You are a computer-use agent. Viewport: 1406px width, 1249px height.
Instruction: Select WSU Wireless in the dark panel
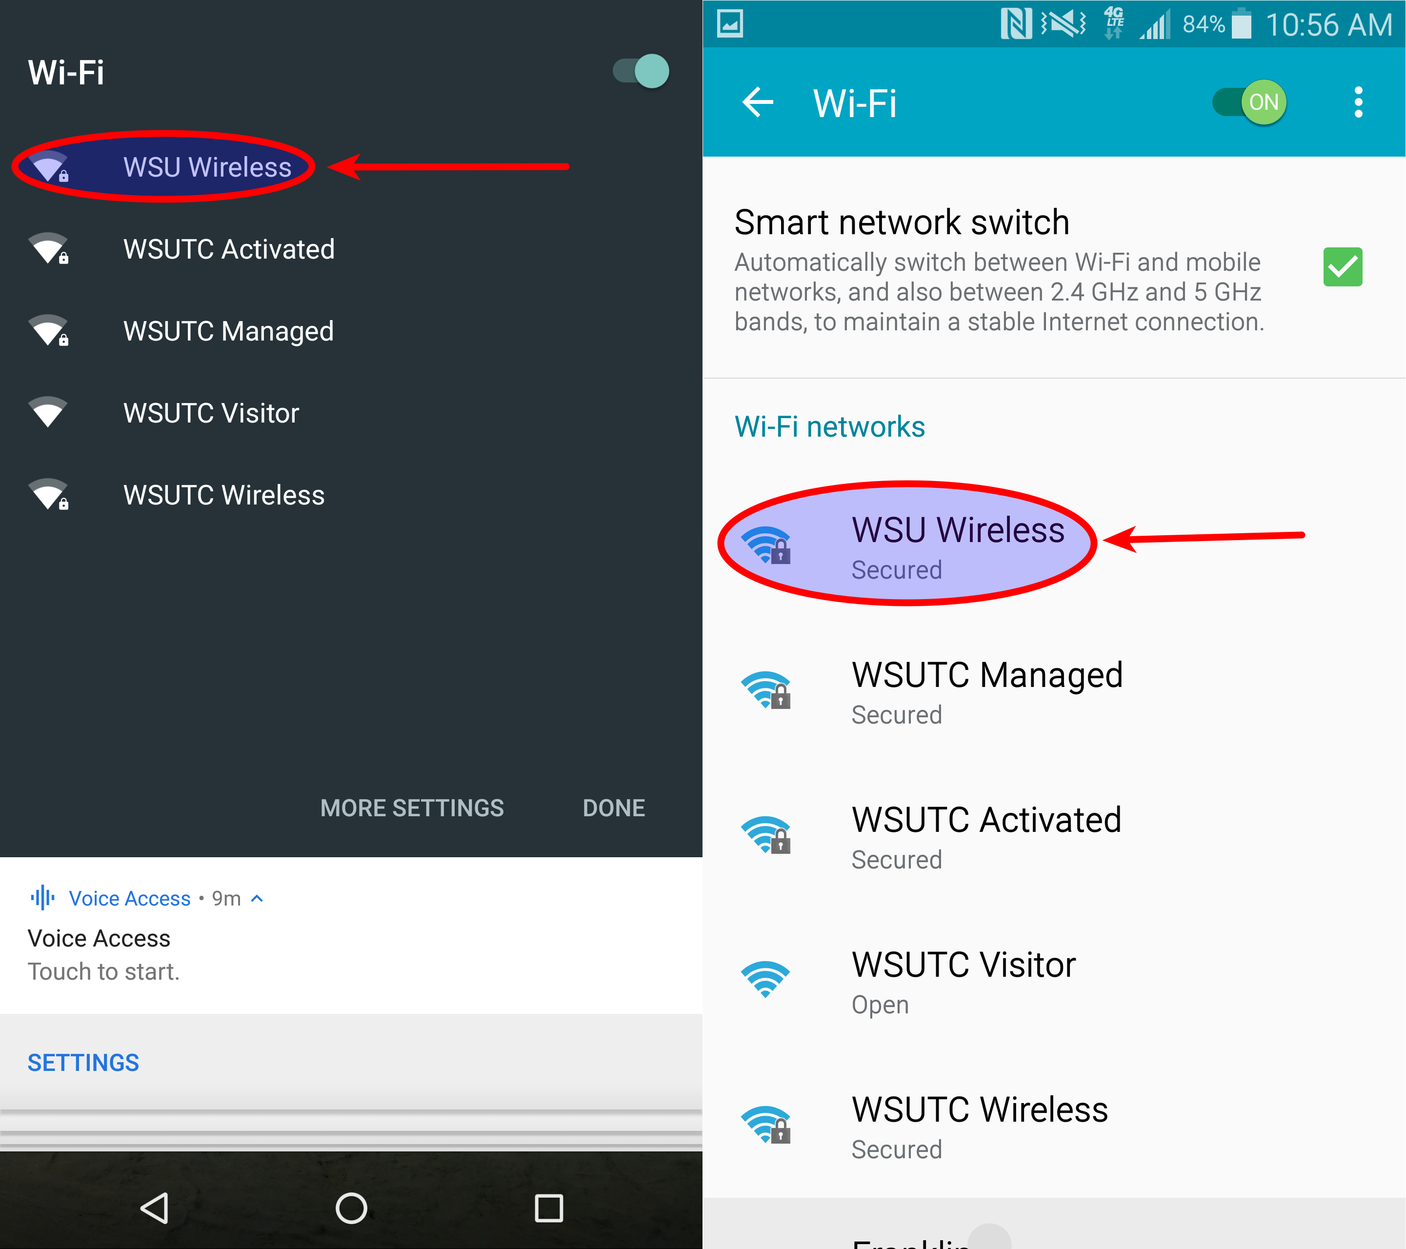pos(164,166)
